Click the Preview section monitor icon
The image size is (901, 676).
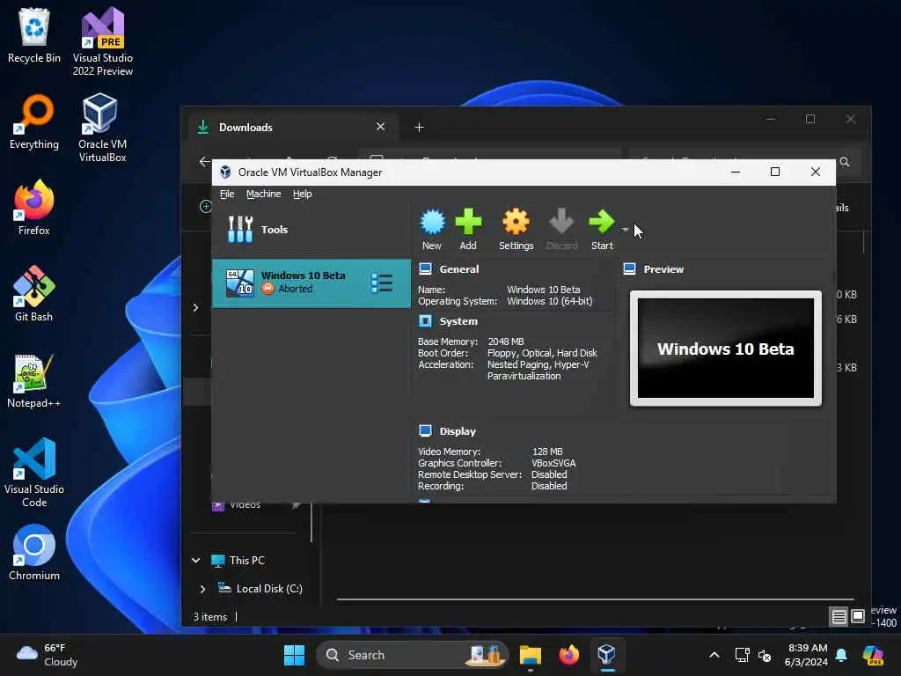click(x=630, y=269)
